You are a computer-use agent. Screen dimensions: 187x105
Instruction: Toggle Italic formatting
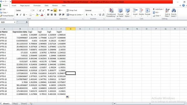(20, 15)
